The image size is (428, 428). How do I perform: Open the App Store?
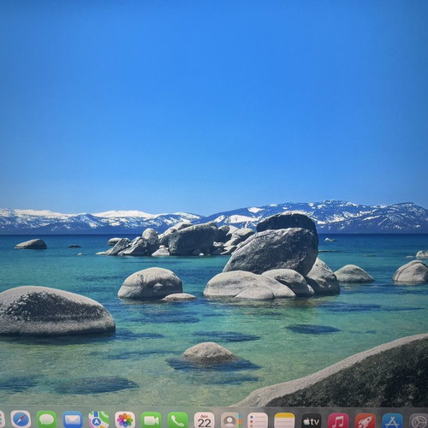[x=392, y=420]
